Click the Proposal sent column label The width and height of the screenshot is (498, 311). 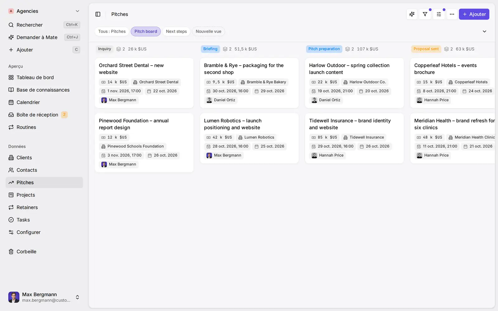(x=426, y=49)
